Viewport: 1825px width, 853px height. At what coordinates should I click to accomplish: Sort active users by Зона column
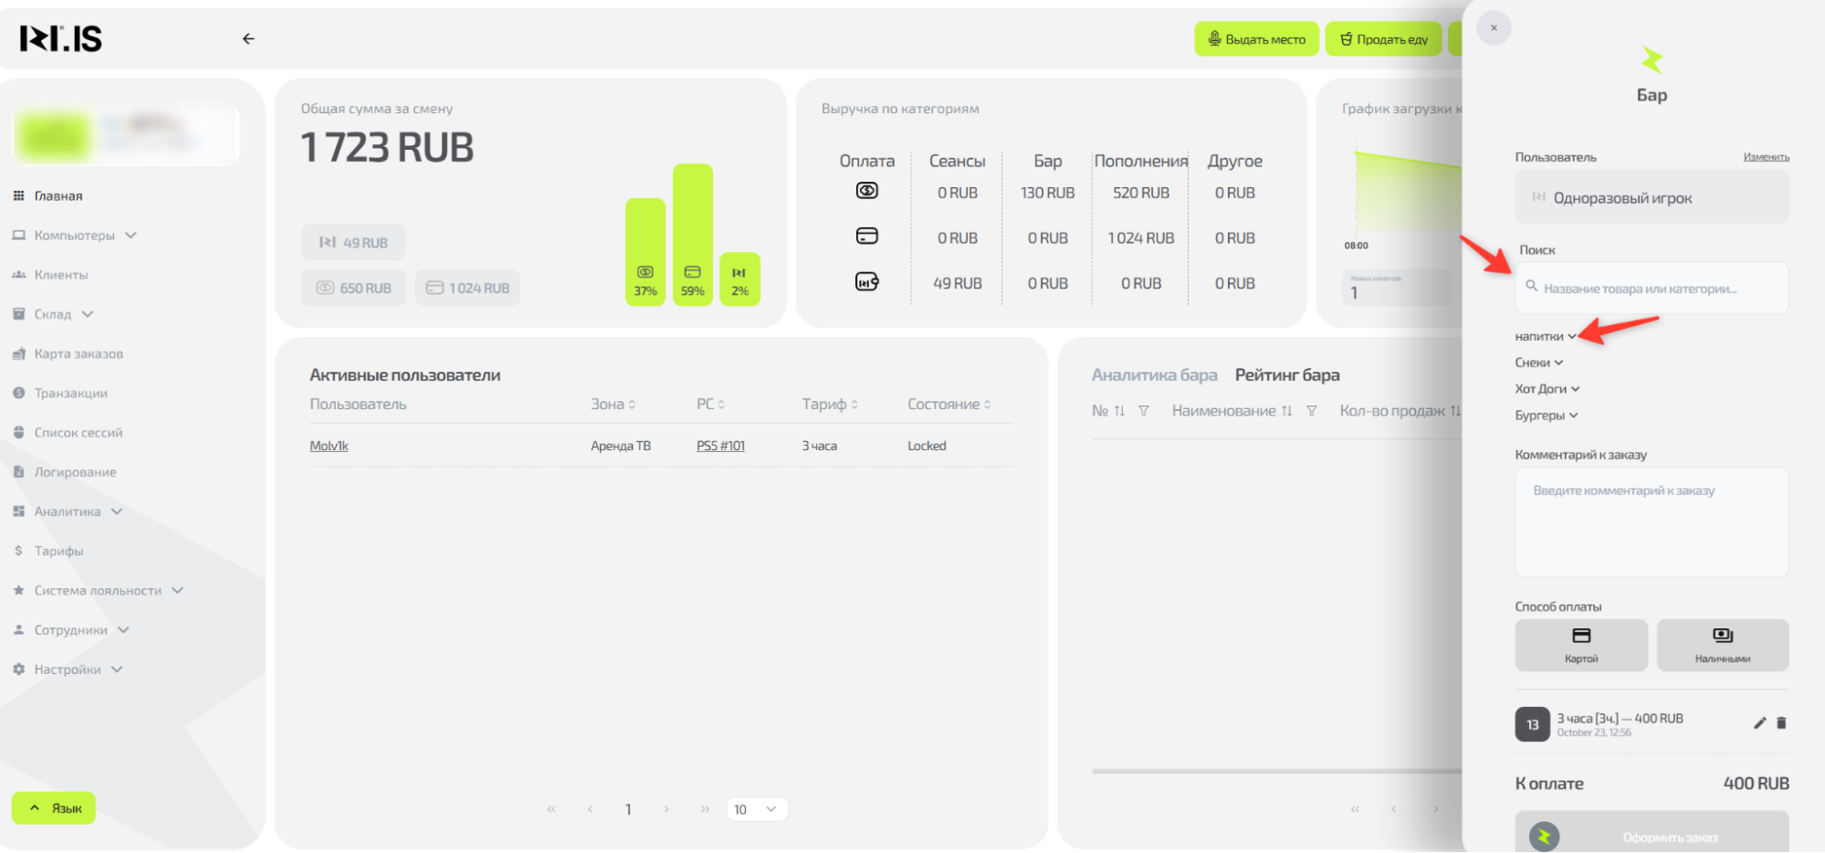tap(613, 404)
